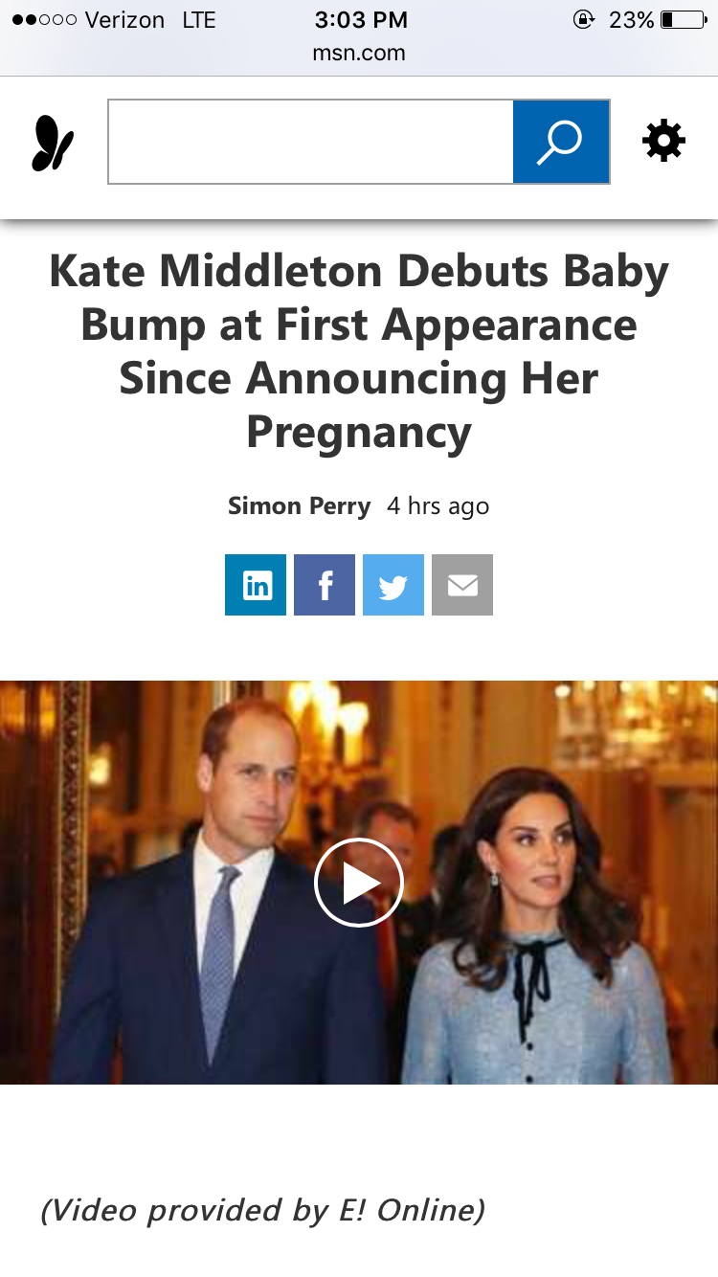Viewport: 718px width, 1277px height.
Task: Open author Simon Perry's name
Action: (x=299, y=506)
